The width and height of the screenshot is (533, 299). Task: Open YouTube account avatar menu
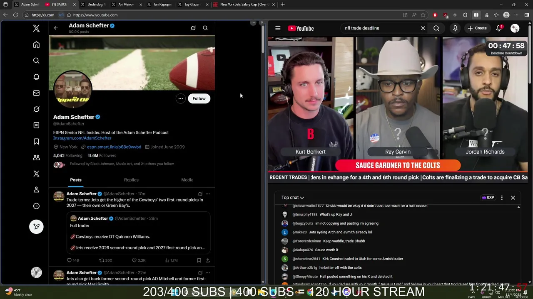pos(515,28)
